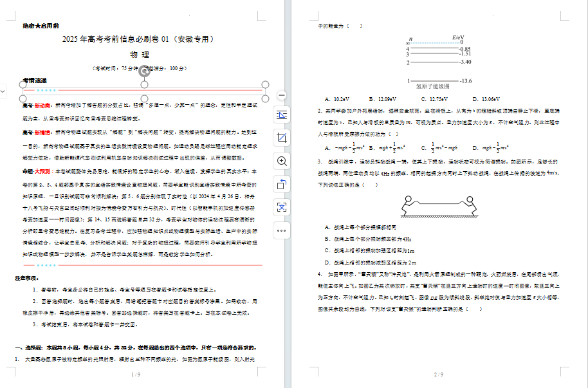
Task: Click answer option D. 13.06eV
Action: (x=486, y=100)
